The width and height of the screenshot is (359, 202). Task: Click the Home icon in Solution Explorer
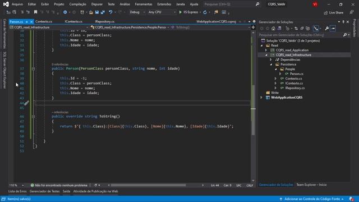(x=273, y=29)
